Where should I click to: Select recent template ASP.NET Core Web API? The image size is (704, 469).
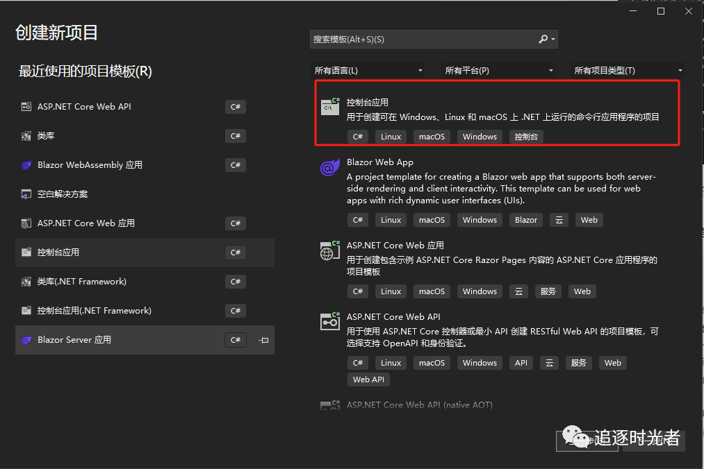pos(145,107)
